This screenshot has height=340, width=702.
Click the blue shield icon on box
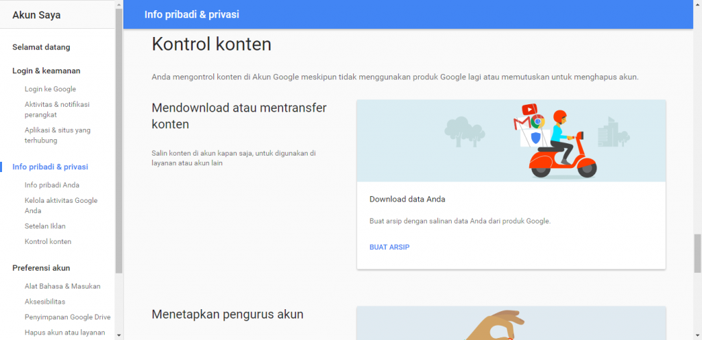[536, 138]
